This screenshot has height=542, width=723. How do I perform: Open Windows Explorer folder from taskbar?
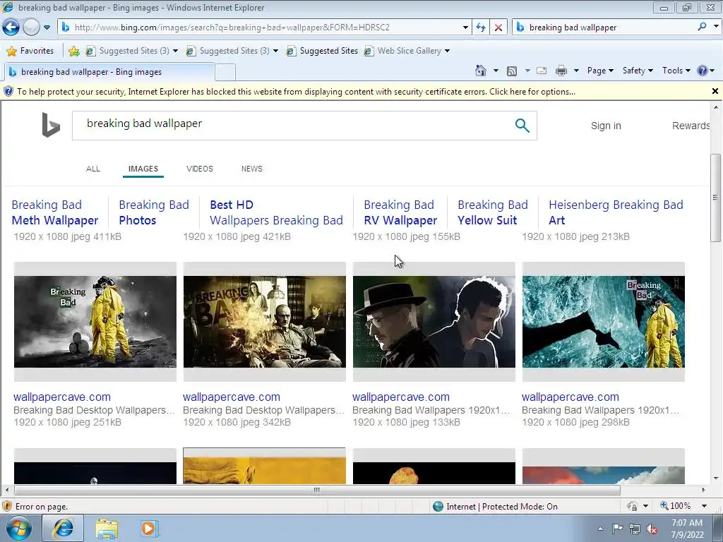[x=107, y=529]
